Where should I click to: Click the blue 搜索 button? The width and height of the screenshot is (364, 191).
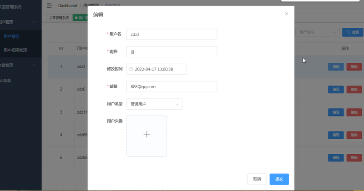click(x=353, y=32)
